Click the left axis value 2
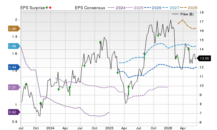The image size is (217, 130). coord(16,20)
